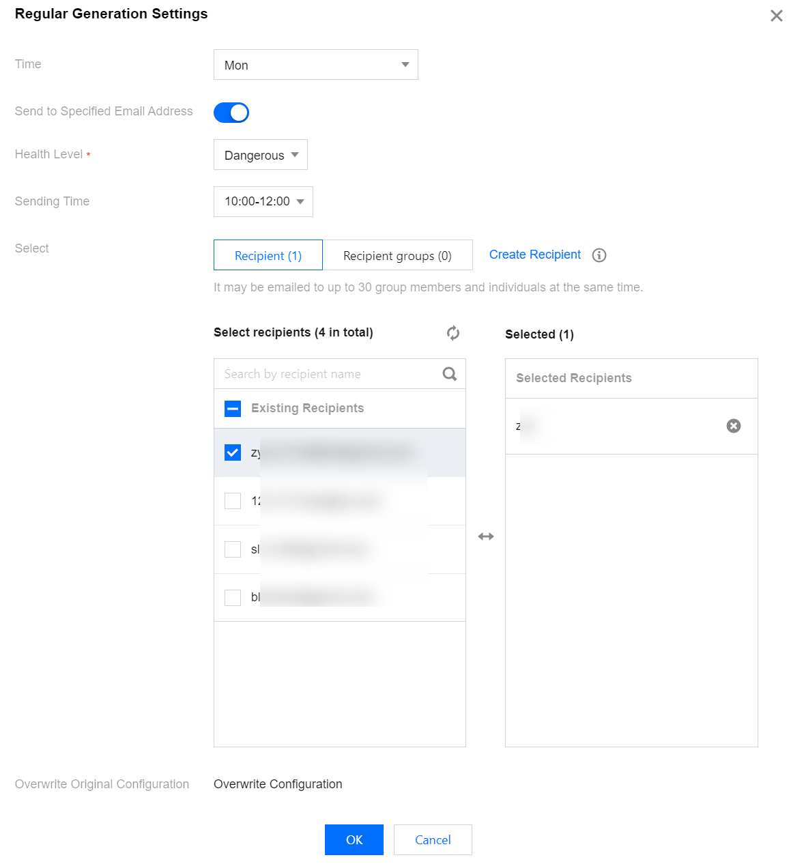Check the recipient starting with sl

pos(233,549)
